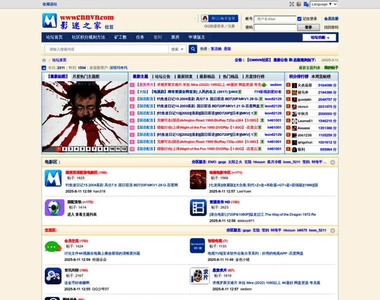Switch to the 论坛公告 tab

pyautogui.click(x=162, y=76)
